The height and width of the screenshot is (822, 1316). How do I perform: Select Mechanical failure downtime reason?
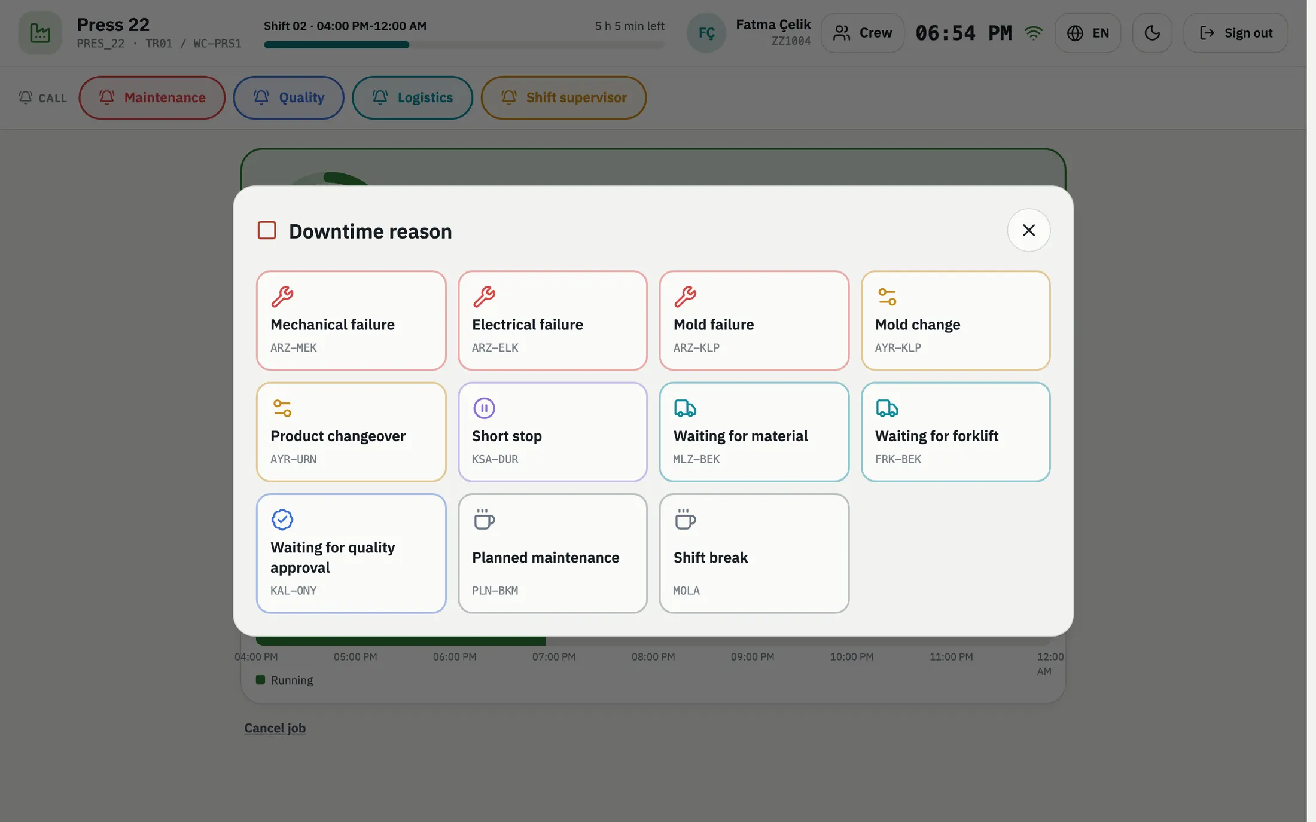coord(351,320)
